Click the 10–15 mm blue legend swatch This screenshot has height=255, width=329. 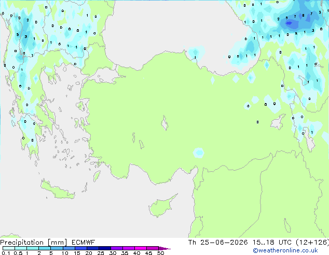[x=68, y=248]
